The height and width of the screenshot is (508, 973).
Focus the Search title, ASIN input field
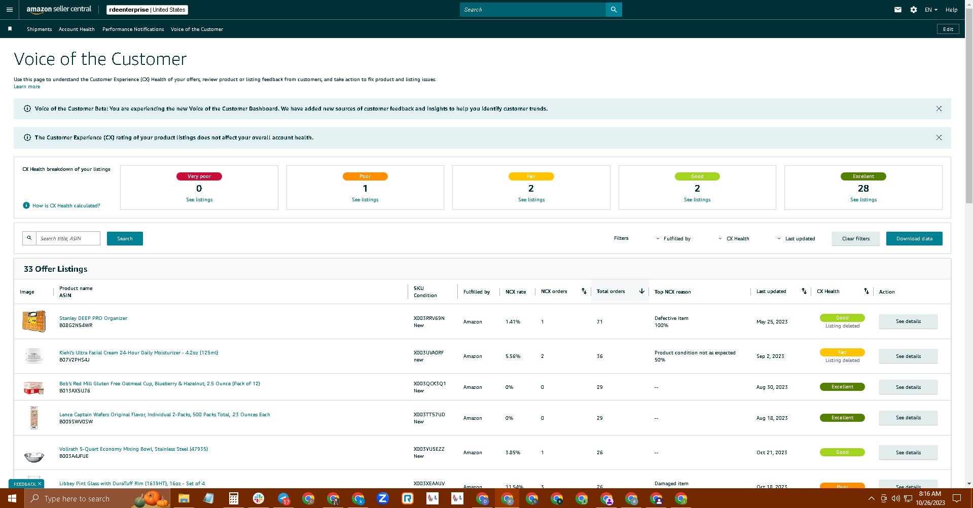pos(68,238)
